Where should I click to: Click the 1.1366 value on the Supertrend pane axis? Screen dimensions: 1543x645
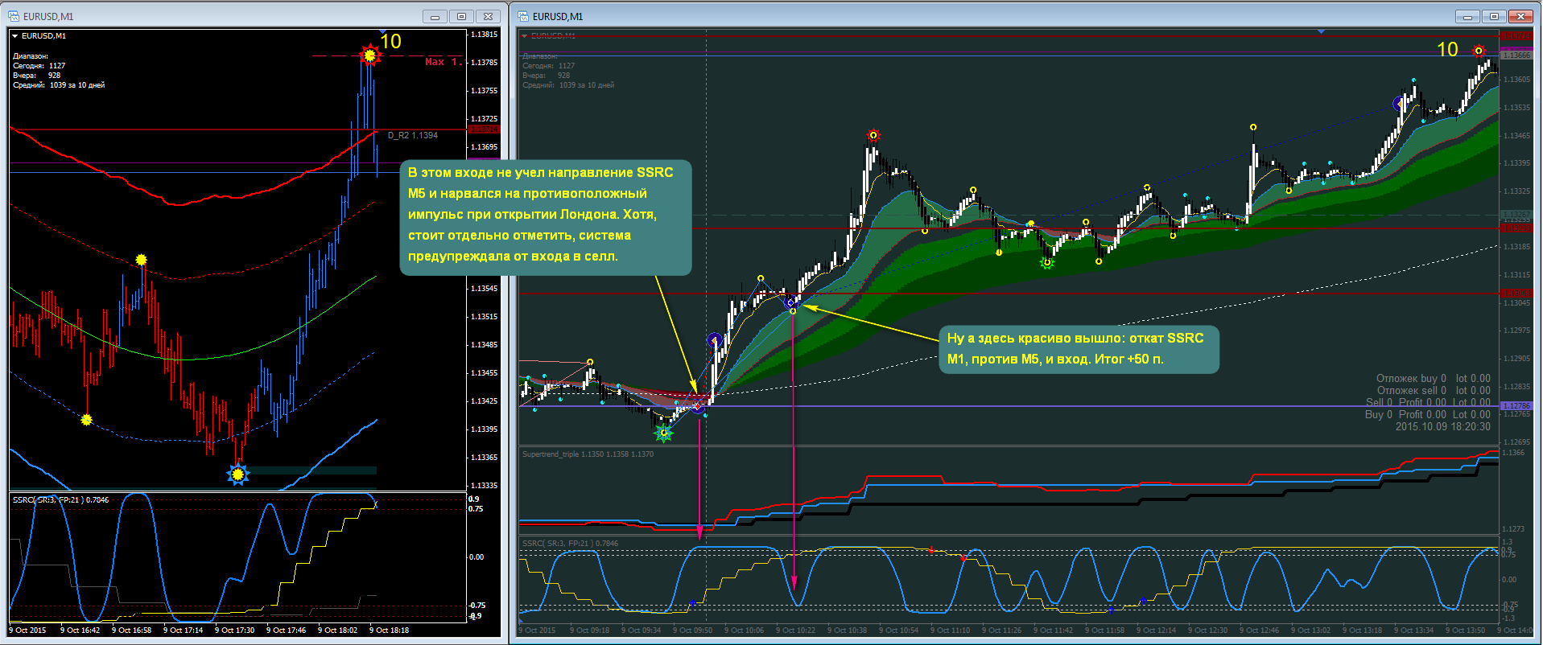(x=1513, y=453)
